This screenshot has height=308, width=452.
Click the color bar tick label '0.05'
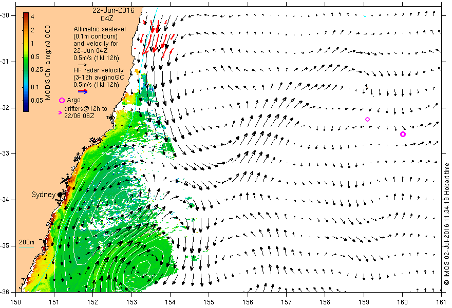(37, 100)
